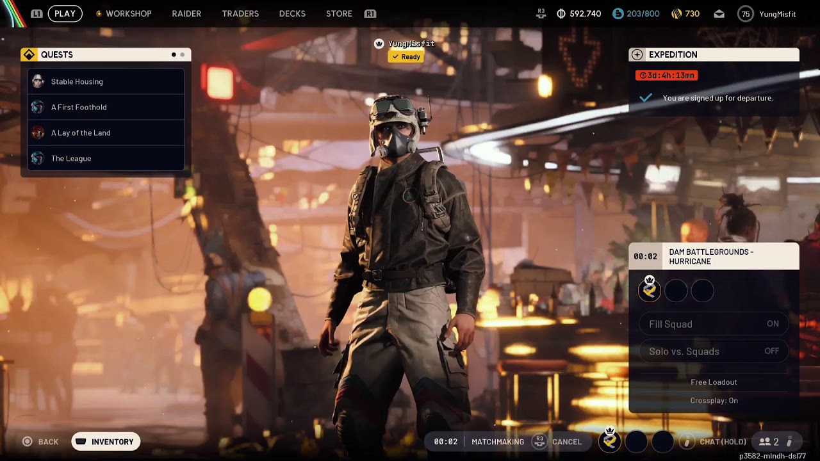Click the A Lay of the Land portrait icon

(38, 133)
